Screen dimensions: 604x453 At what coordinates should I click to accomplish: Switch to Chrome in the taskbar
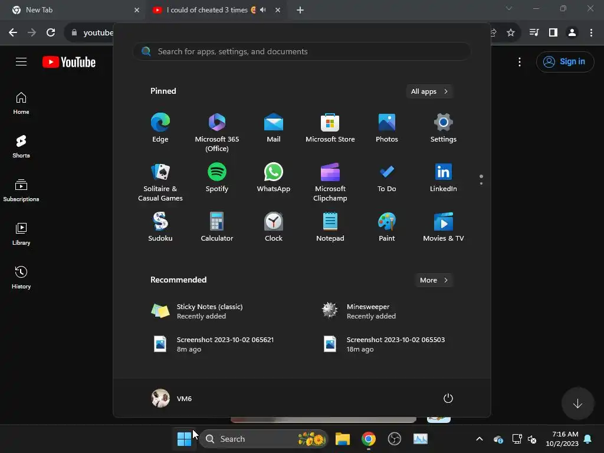369,439
